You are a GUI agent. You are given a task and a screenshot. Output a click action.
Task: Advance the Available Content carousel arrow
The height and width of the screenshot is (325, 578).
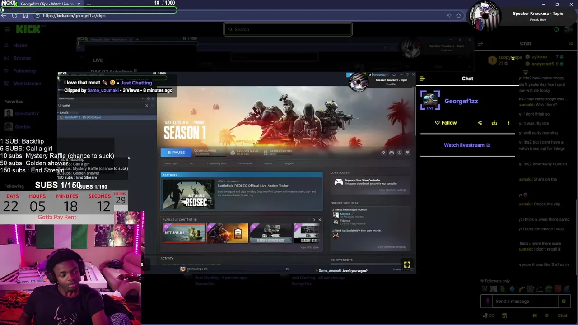(x=314, y=220)
